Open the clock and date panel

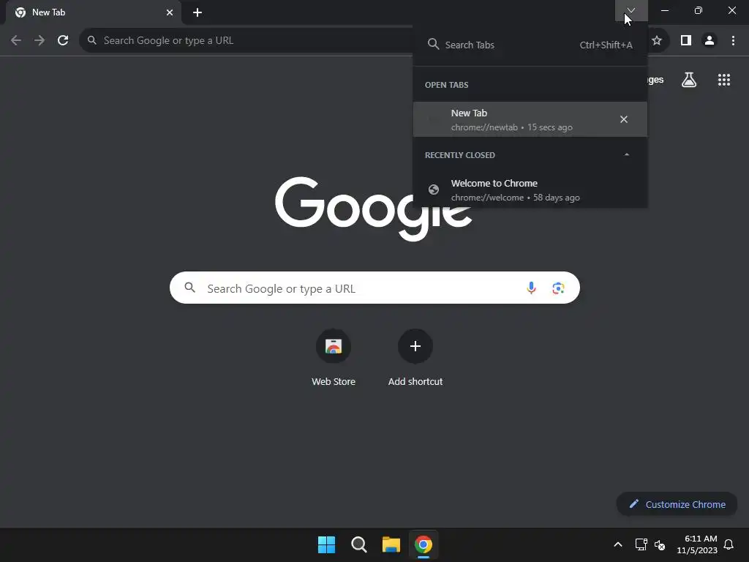click(697, 544)
